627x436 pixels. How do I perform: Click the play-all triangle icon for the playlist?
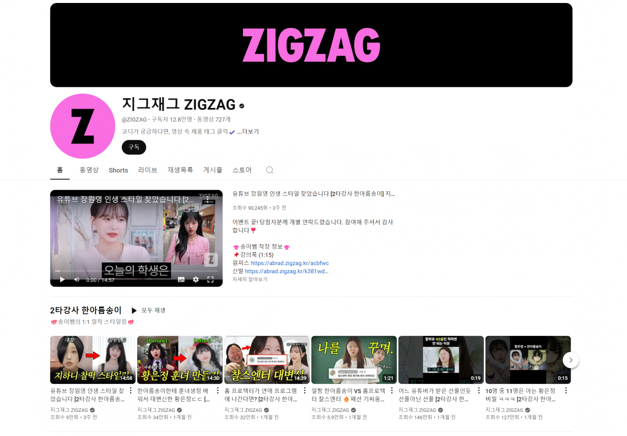tap(134, 310)
